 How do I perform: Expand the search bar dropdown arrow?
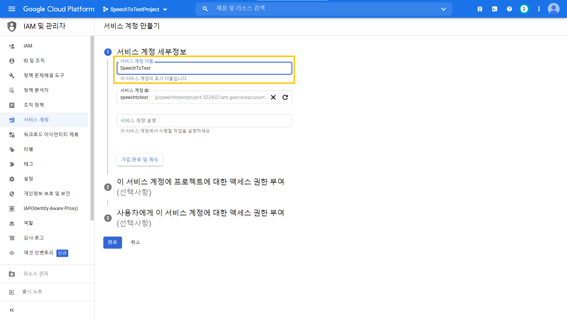[x=443, y=9]
